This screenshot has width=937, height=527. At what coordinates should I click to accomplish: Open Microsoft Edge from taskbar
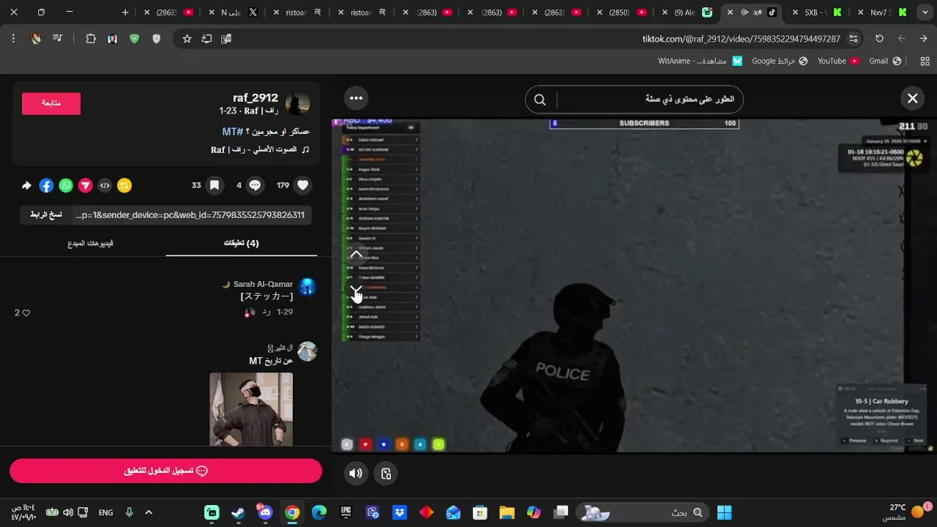(319, 512)
